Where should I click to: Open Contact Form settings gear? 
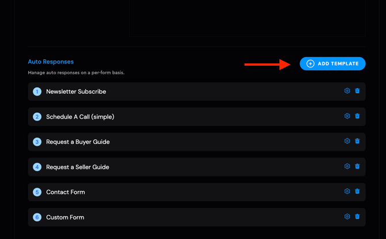point(347,192)
